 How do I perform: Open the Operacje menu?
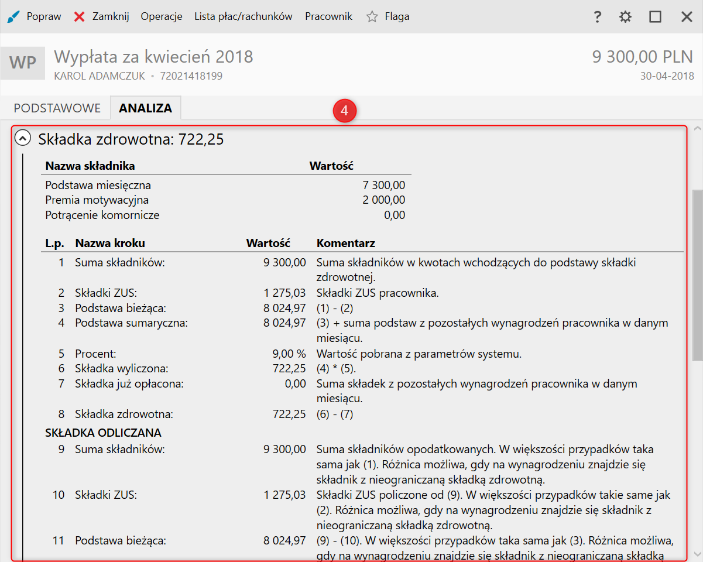pos(162,16)
